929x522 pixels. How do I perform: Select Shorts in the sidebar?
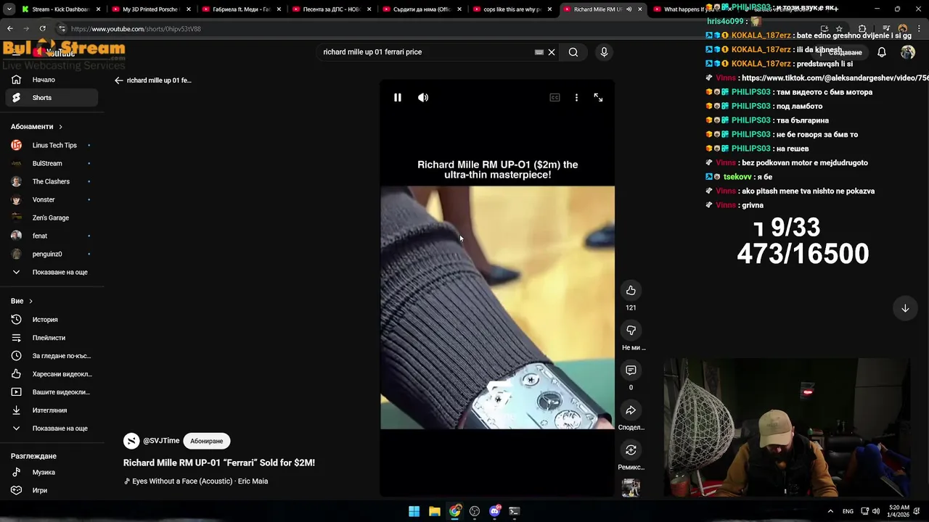[x=51, y=98]
